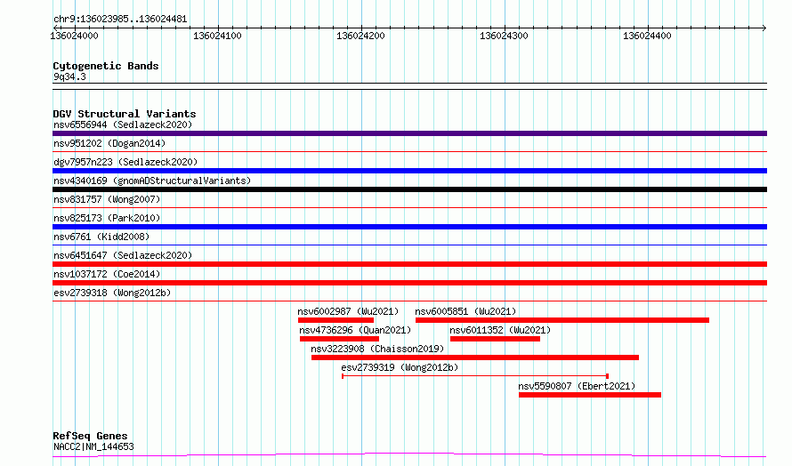Select variant label nsv6005851 (Wu2021)

[465, 311]
